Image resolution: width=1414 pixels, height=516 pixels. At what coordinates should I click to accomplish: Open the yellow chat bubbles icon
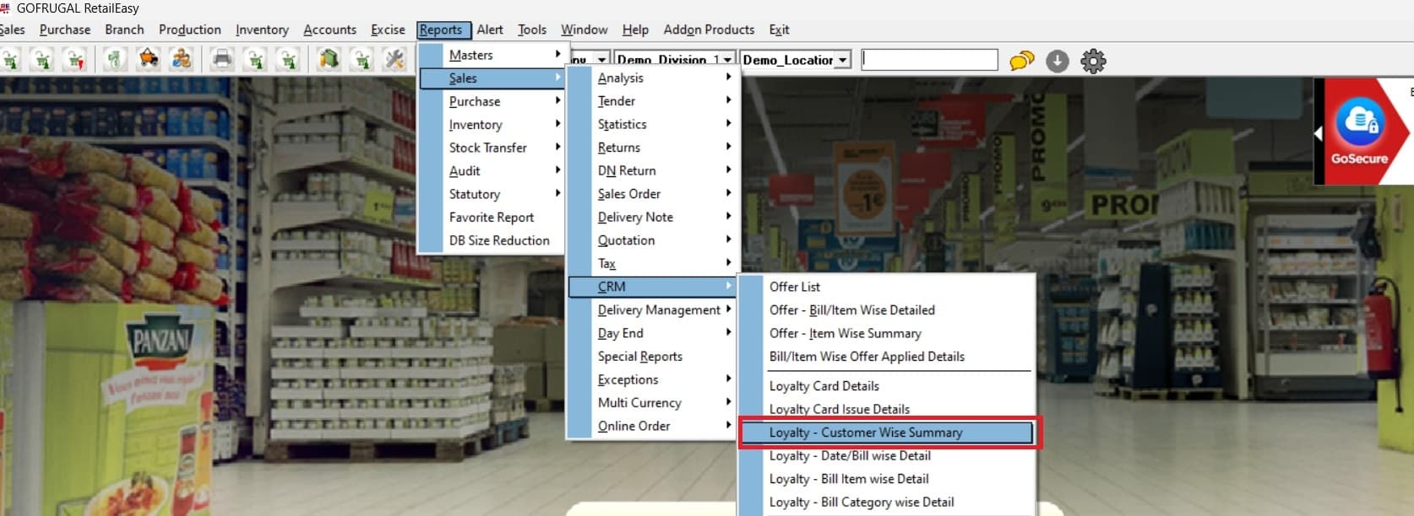pos(1021,61)
